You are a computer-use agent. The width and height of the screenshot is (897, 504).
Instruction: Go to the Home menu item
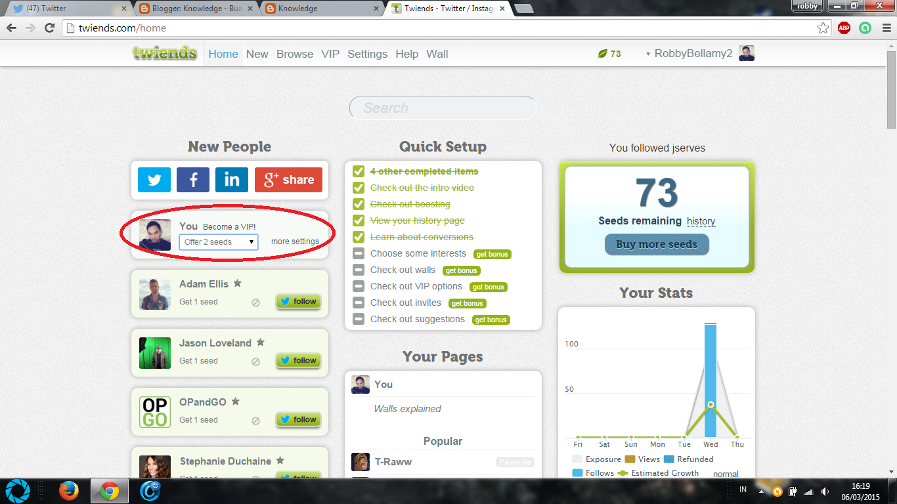[223, 54]
